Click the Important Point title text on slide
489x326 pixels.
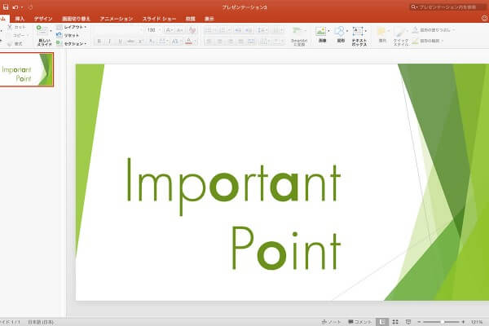tap(234, 214)
